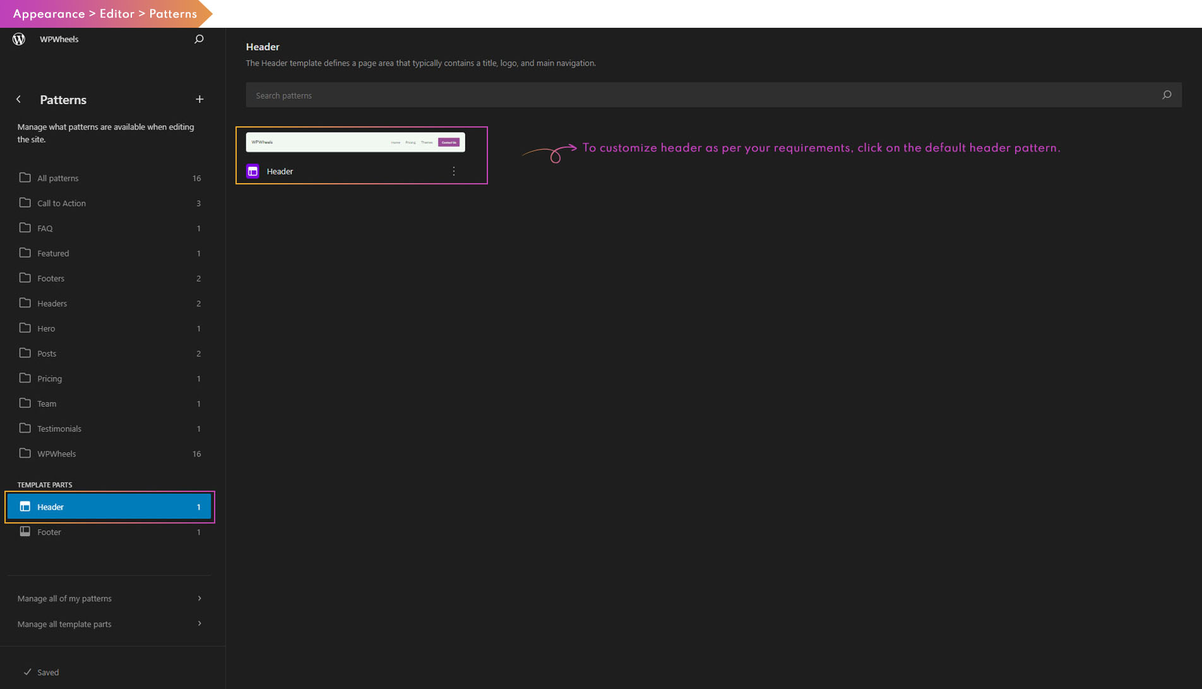Screen dimensions: 1202x689
Task: Go back using the Patterns back arrow
Action: [19, 99]
